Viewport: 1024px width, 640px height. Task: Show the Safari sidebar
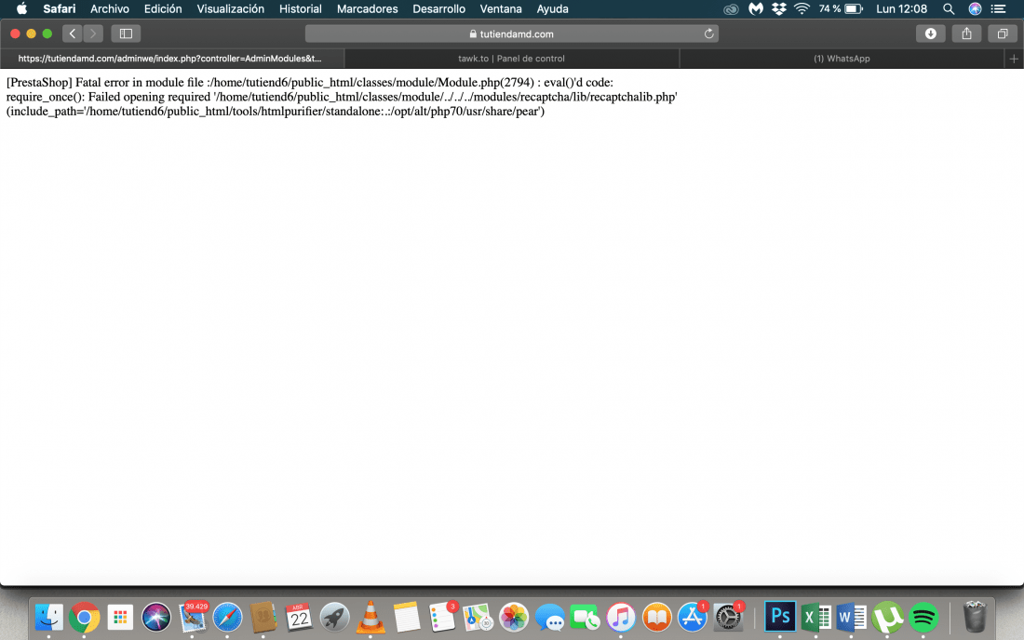(x=126, y=33)
